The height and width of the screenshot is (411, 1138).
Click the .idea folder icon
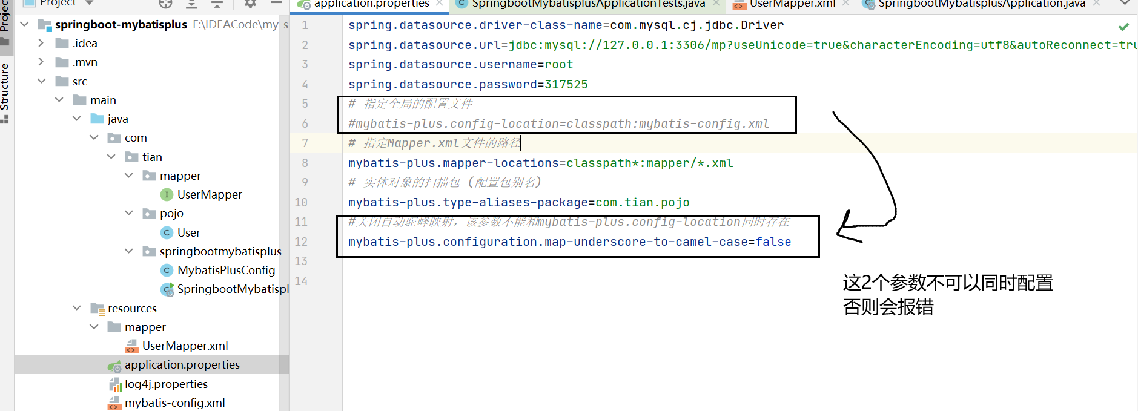pyautogui.click(x=62, y=43)
